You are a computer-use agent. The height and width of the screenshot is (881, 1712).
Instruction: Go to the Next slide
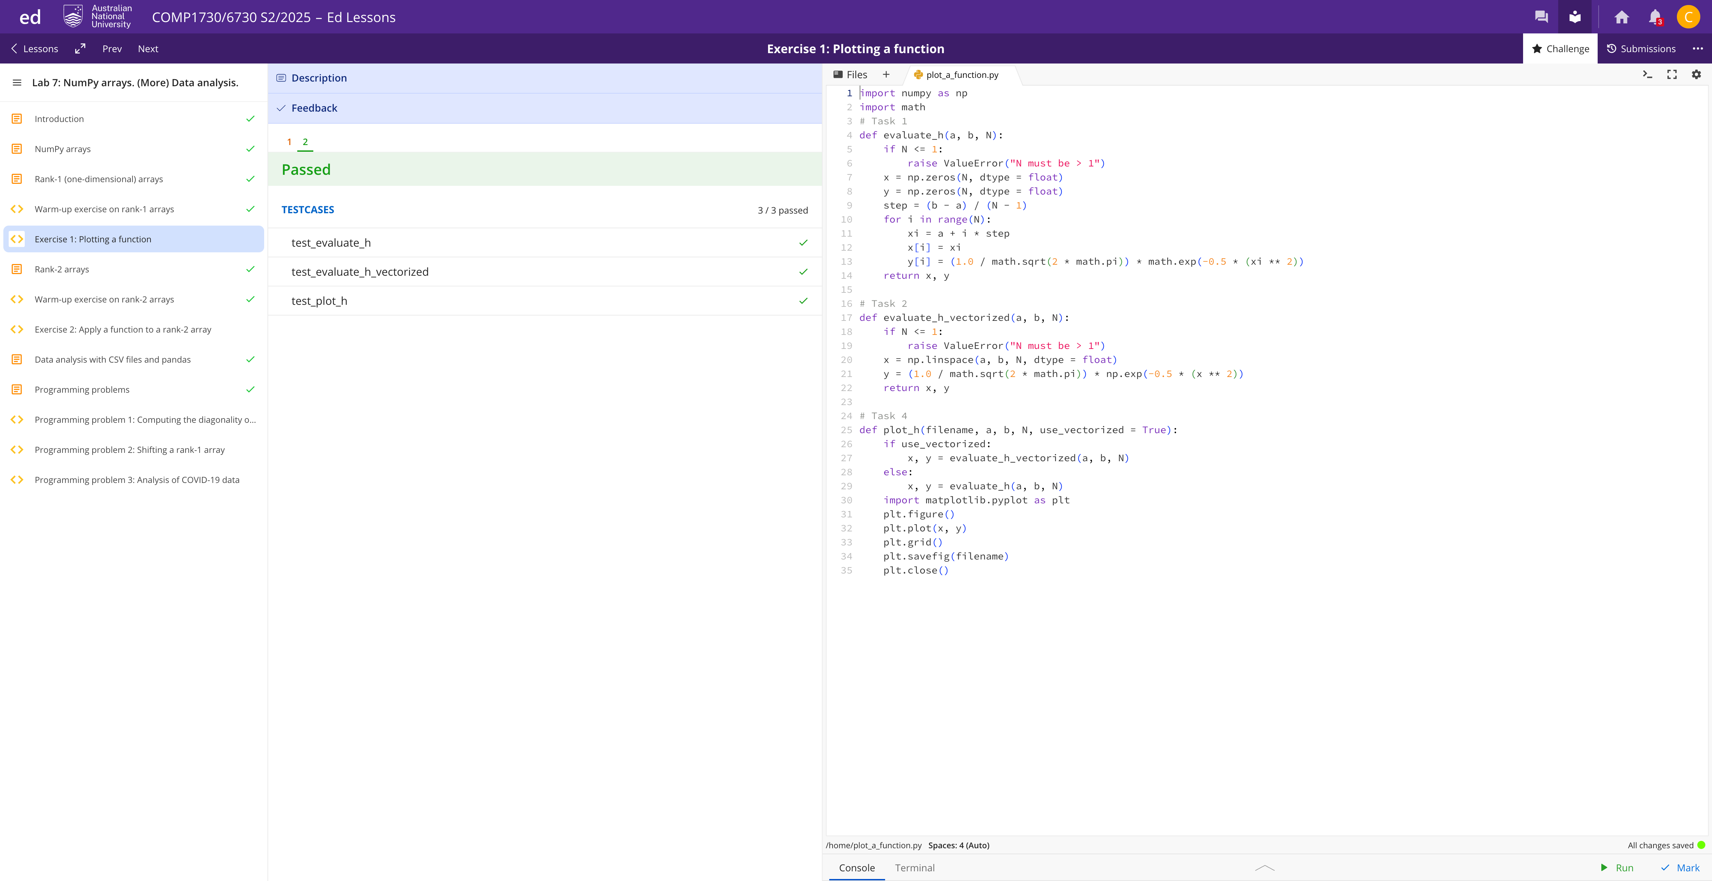(147, 48)
